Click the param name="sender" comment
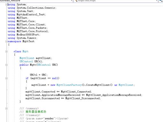The width and height of the screenshot is (163, 122). coord(44,119)
